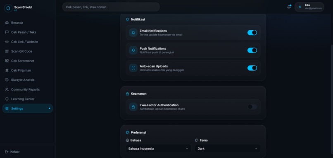Expand the Tema dropdown chevron

coord(256,148)
